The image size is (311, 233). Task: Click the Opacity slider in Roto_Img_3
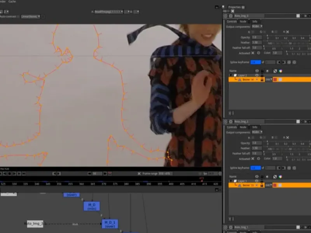click(x=288, y=37)
